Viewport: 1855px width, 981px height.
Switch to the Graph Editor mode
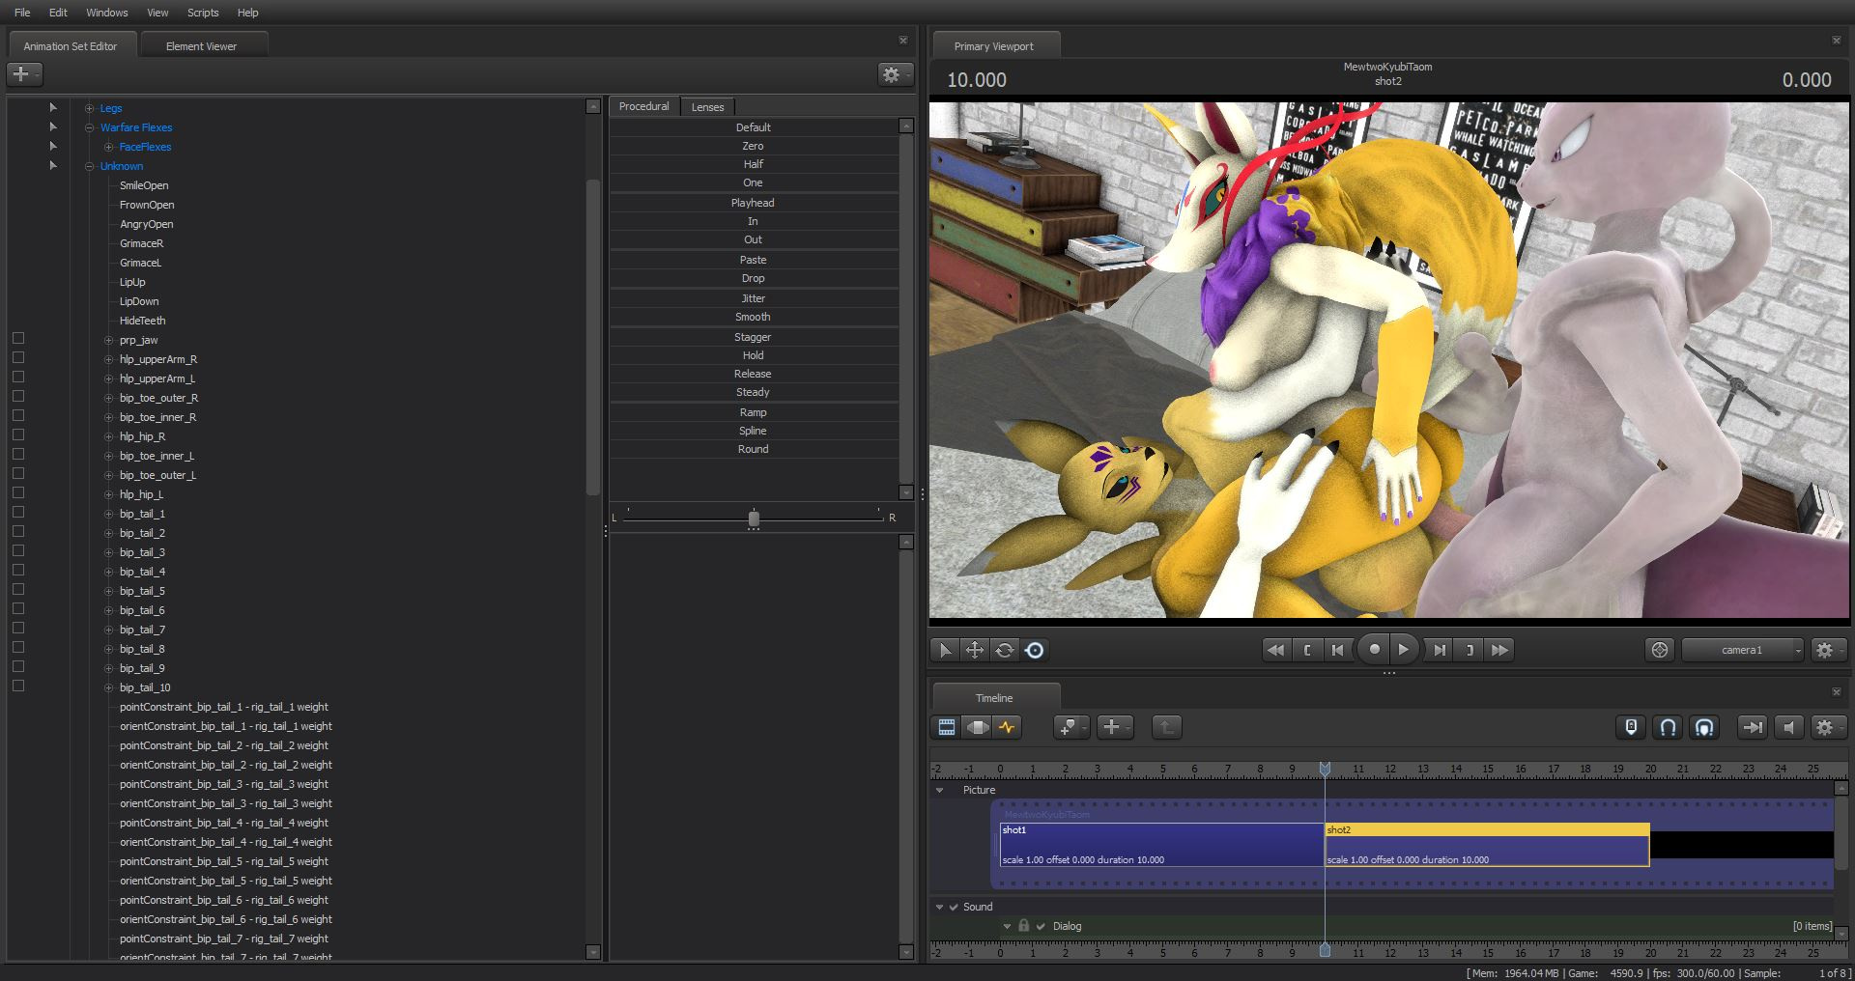point(1008,727)
